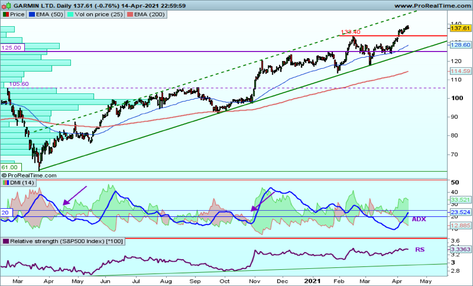Image resolution: width=473 pixels, height=286 pixels.
Task: Select the 125.00 horizontal line label
Action: pyautogui.click(x=12, y=47)
